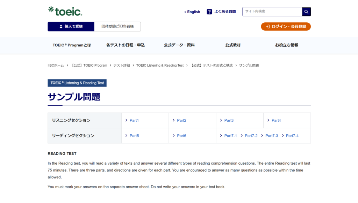Open the TOEIC Programとは menu

[x=72, y=45]
